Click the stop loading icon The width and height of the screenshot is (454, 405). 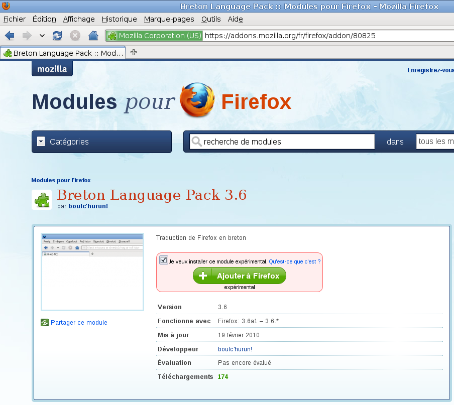click(x=75, y=36)
